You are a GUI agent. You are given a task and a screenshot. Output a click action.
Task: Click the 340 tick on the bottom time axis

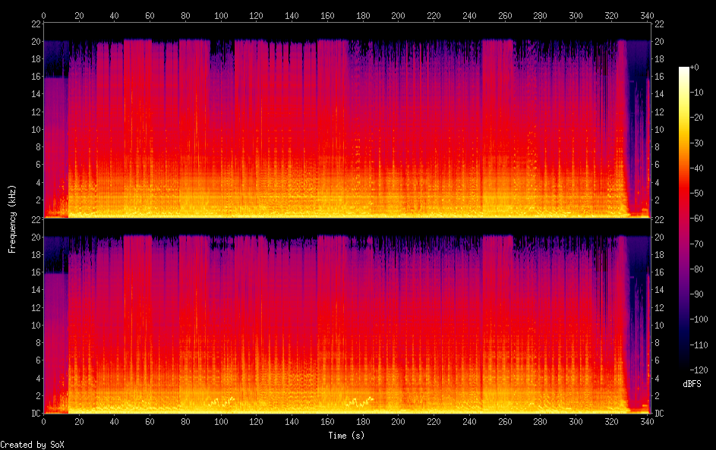[x=646, y=421]
